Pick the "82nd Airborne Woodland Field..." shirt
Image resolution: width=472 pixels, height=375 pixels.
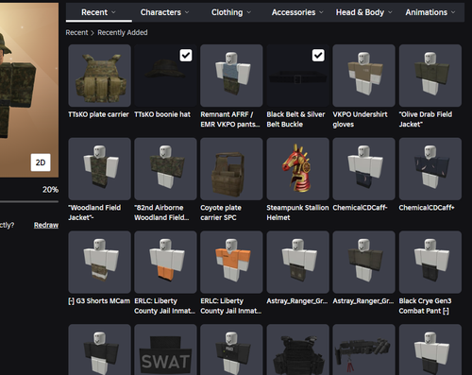click(165, 169)
